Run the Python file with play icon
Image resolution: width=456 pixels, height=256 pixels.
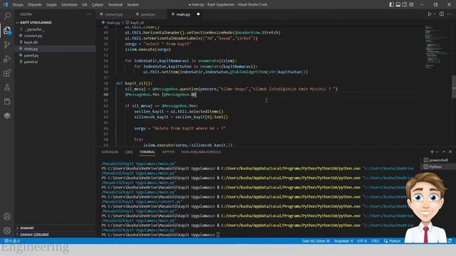[x=429, y=14]
